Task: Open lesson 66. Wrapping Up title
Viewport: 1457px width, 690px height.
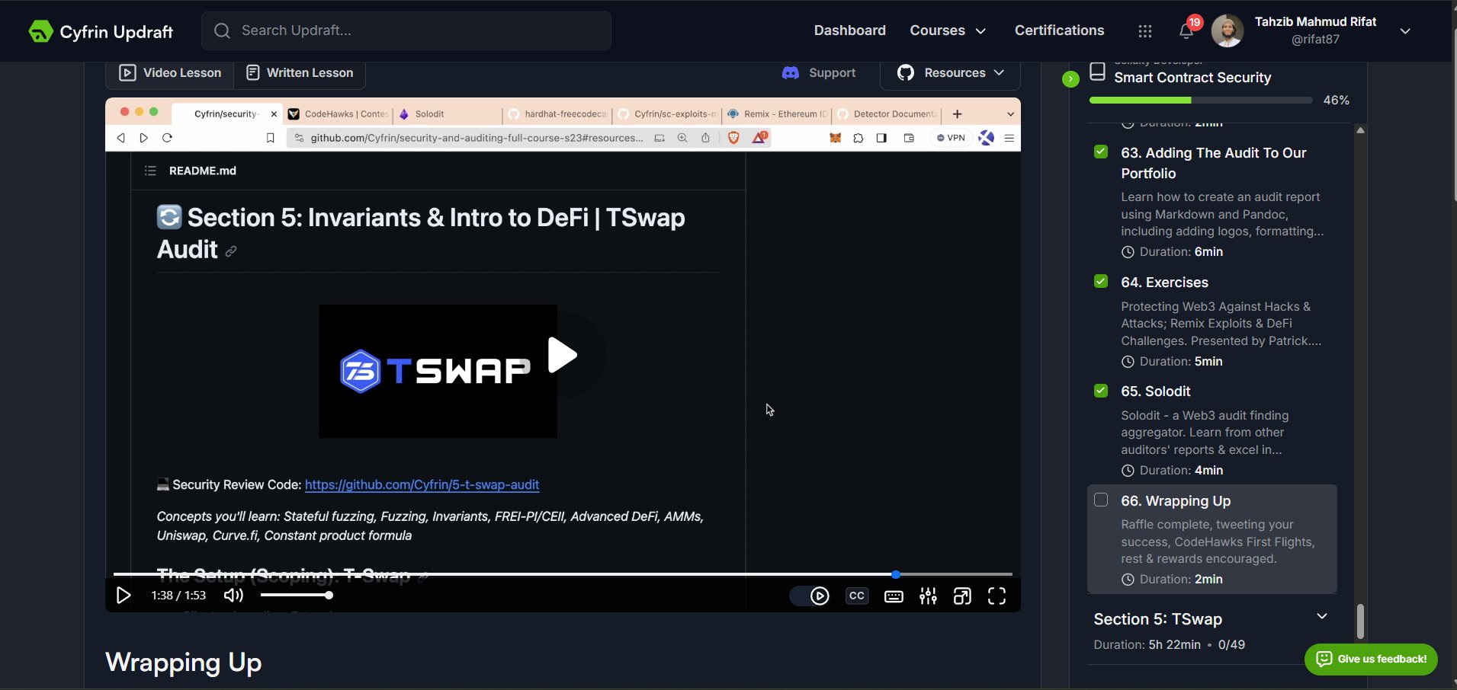Action: point(1176,501)
